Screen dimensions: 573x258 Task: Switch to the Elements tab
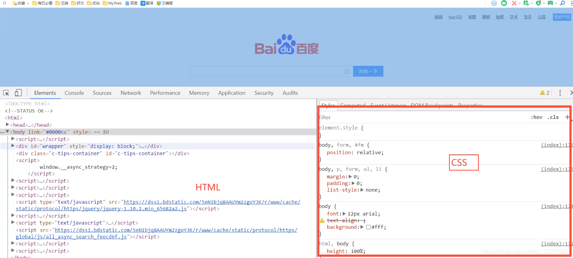pos(45,93)
